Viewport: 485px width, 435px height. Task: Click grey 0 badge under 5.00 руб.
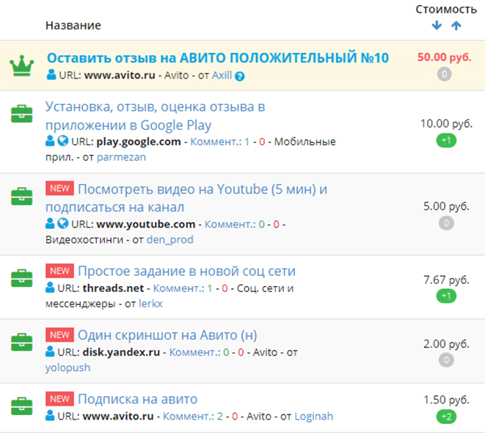(x=446, y=223)
